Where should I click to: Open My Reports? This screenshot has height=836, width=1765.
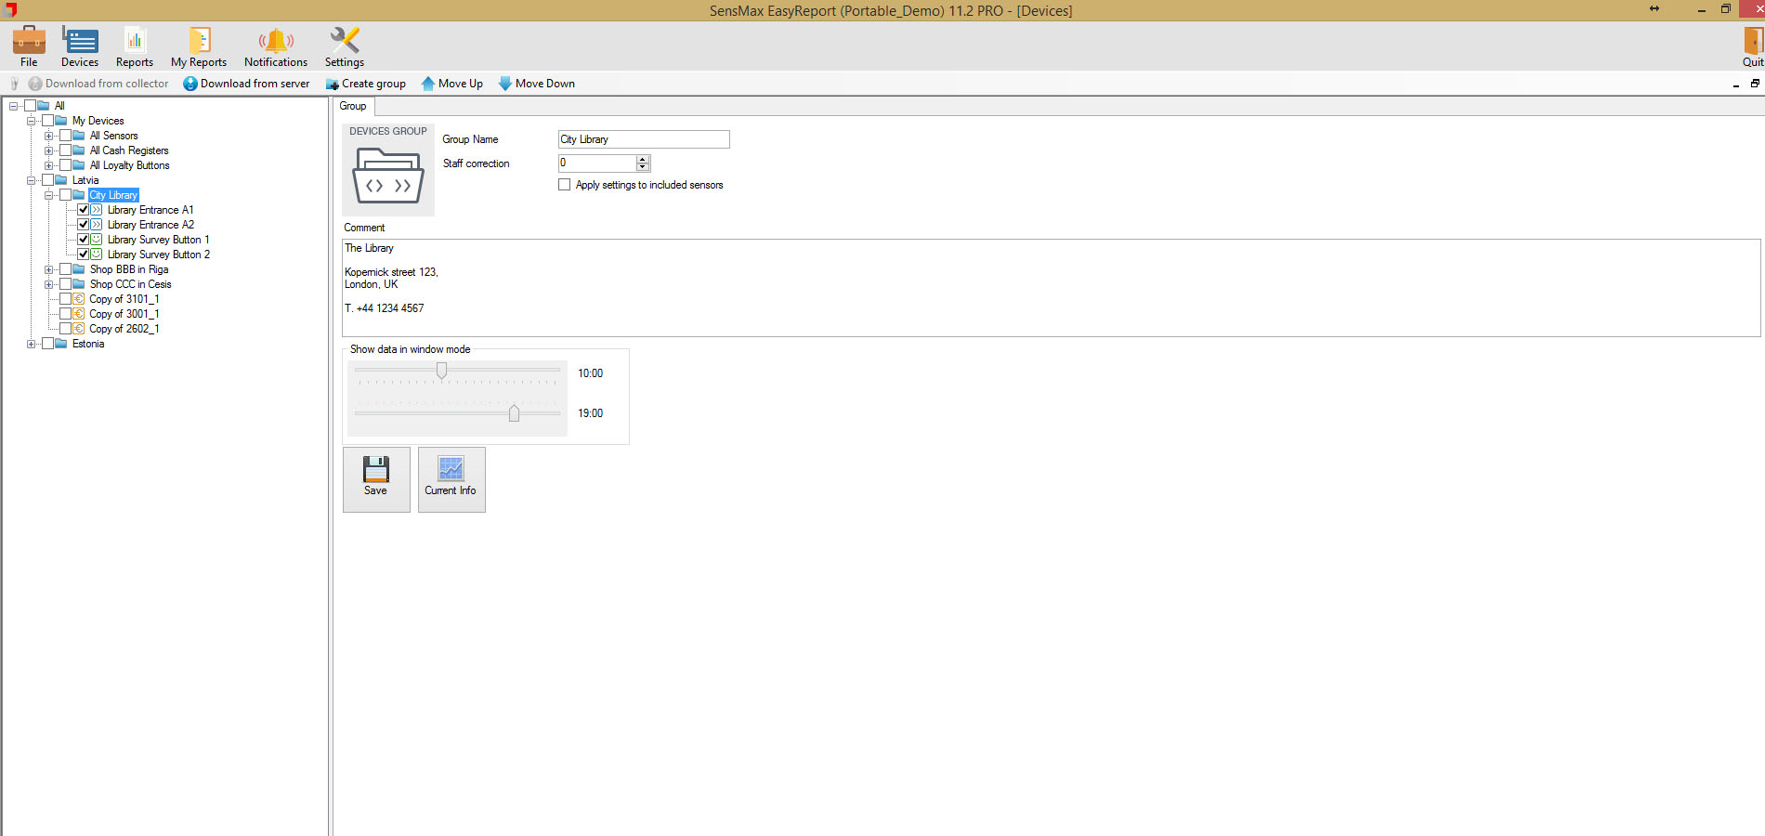pos(199,47)
